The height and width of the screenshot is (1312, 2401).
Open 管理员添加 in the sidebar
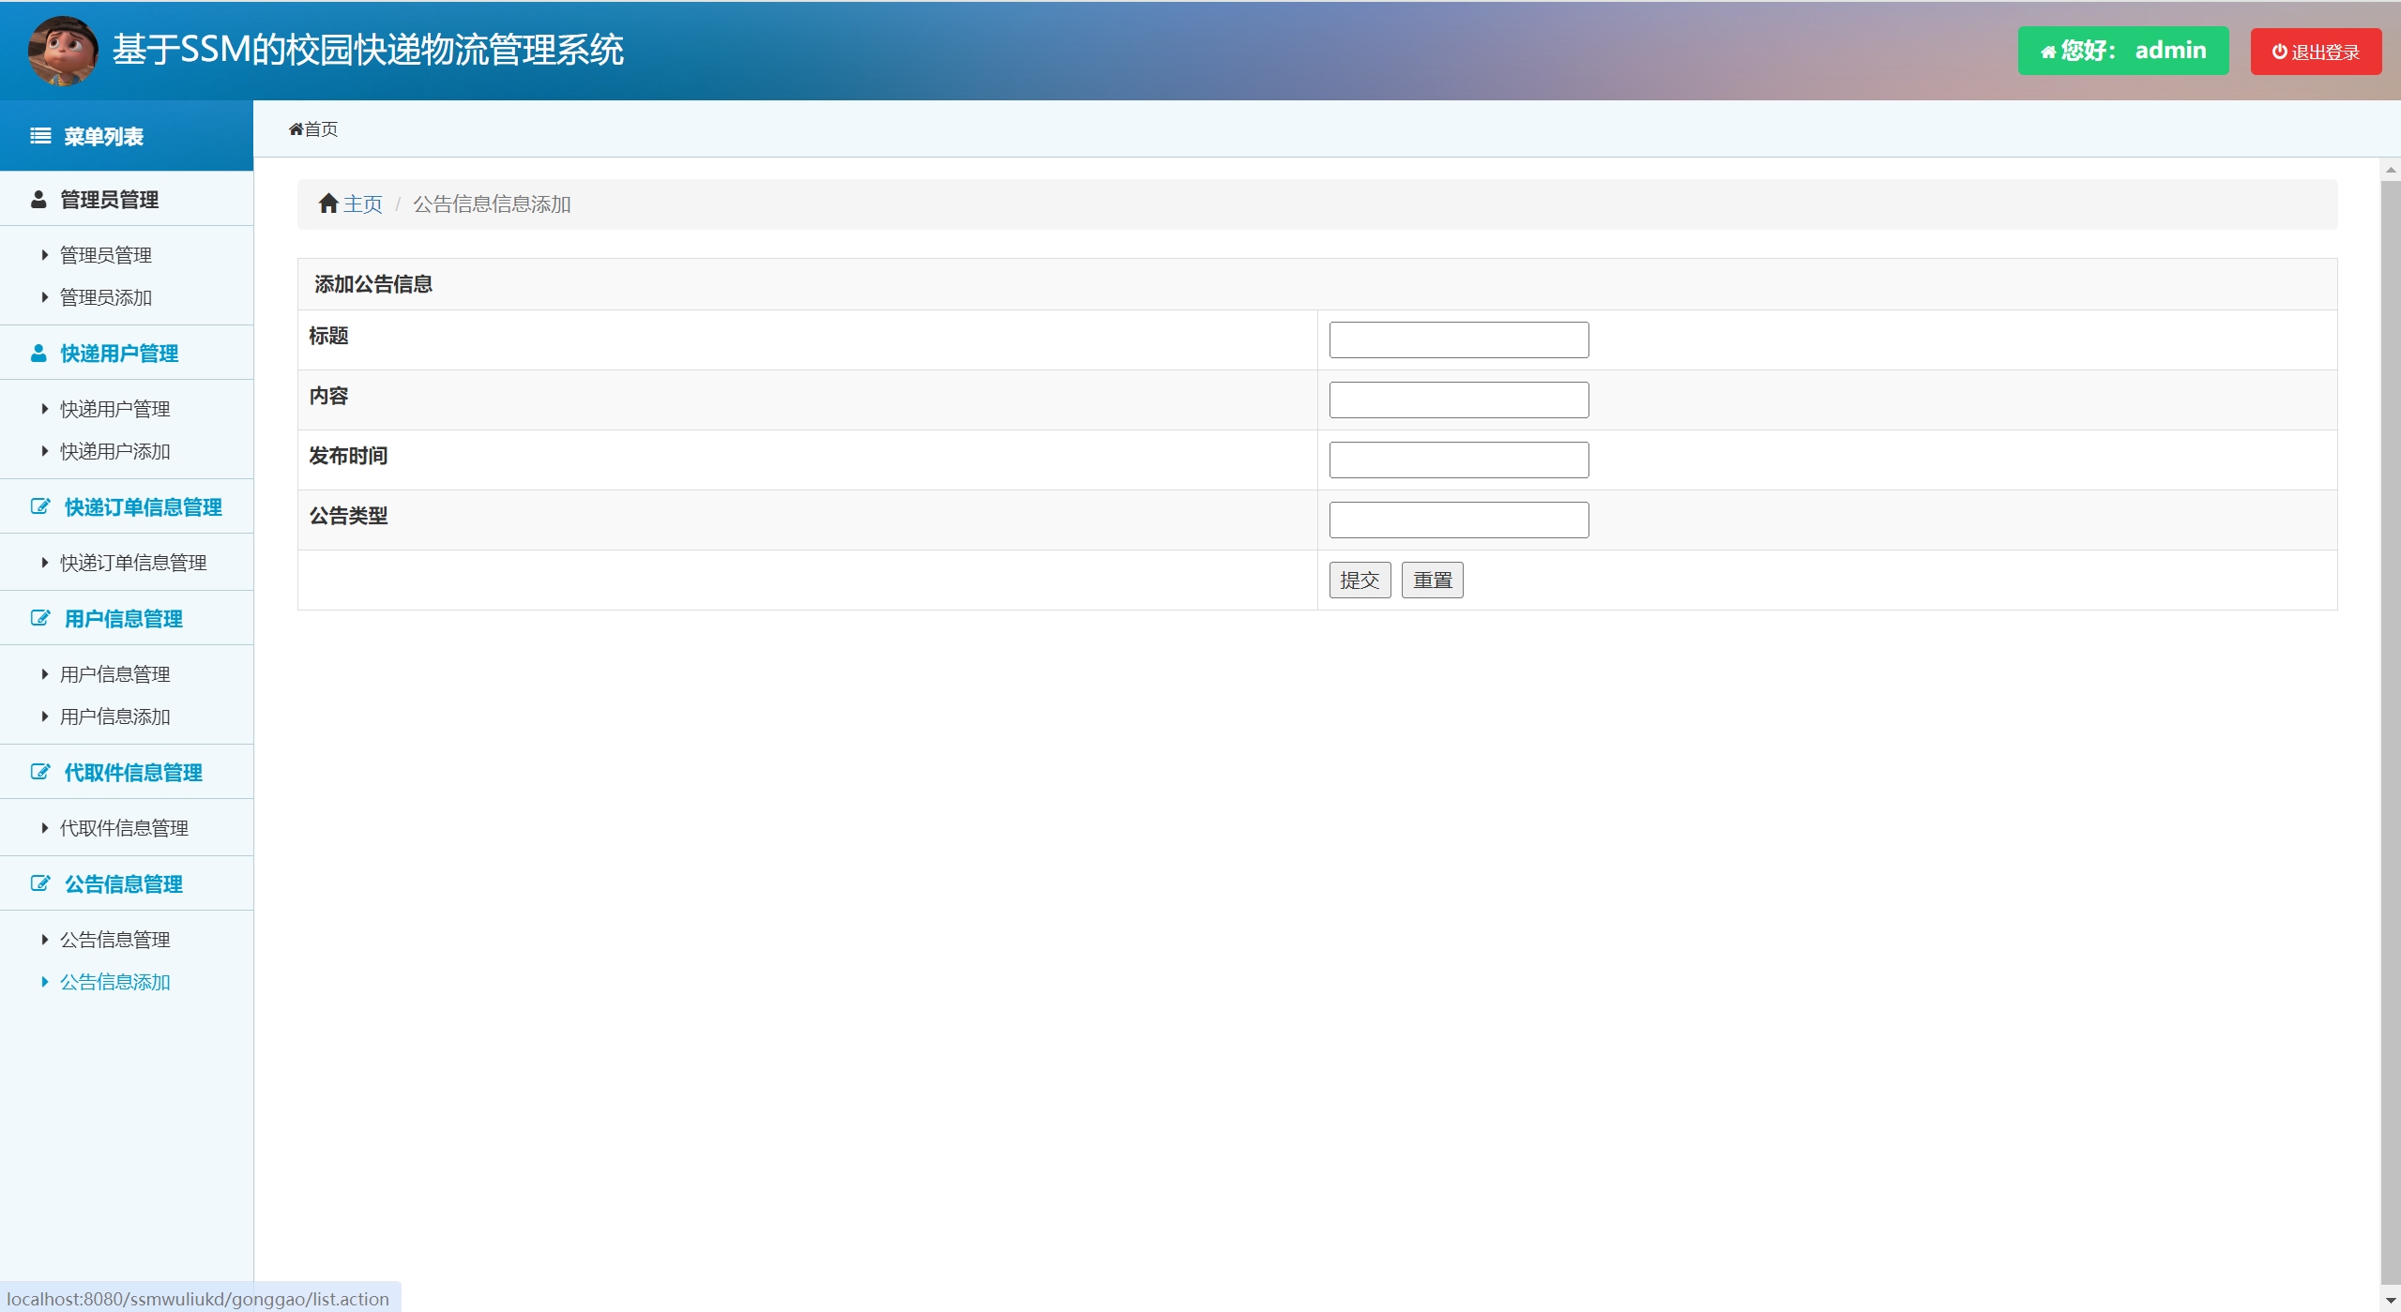(106, 298)
